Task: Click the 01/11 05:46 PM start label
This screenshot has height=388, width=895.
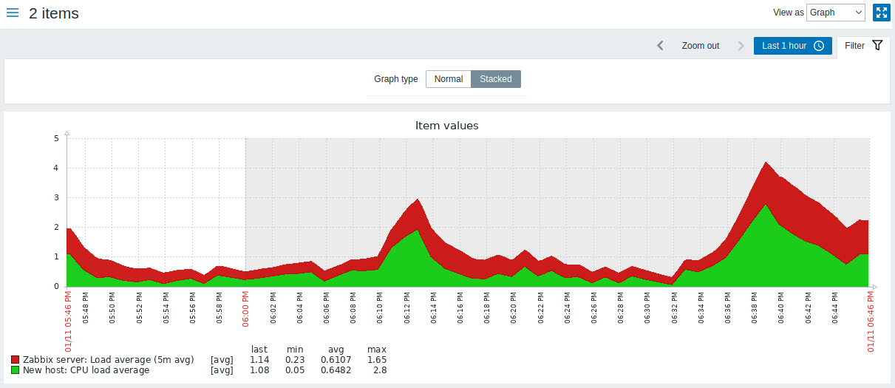Action: (x=67, y=318)
